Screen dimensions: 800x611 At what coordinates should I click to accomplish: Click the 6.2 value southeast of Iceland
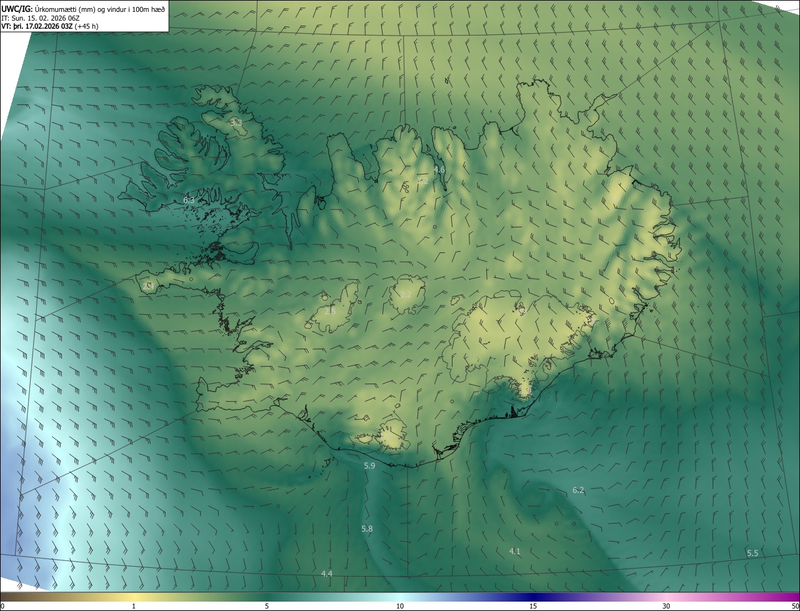[578, 490]
